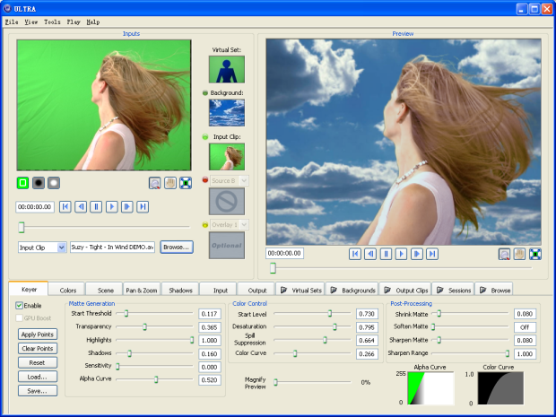Open the Tools menu

(52, 21)
